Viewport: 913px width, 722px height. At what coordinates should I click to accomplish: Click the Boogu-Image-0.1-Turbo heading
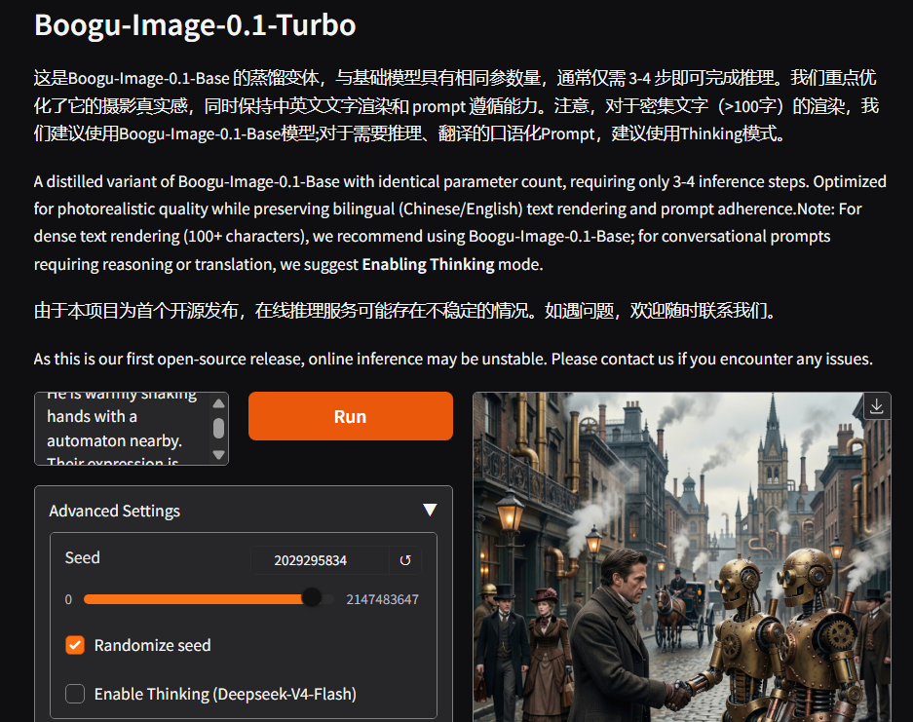pos(195,25)
